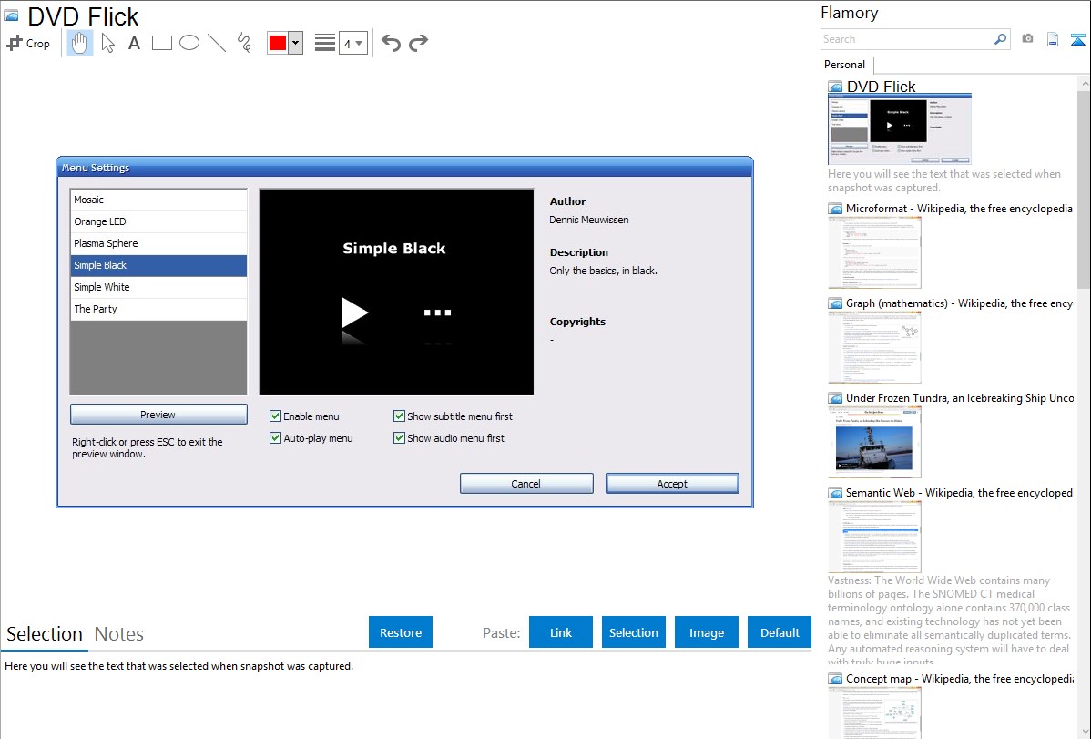Paste as Image button
Viewport: 1091px width, 739px height.
tap(706, 632)
